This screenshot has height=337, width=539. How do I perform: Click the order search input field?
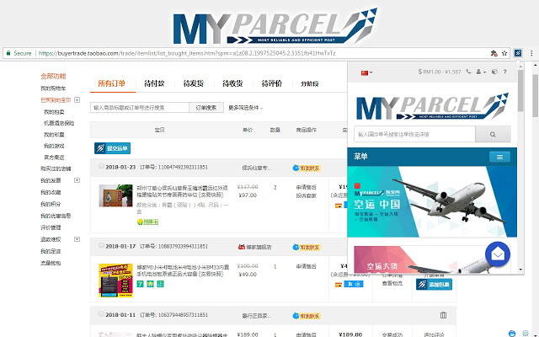tap(140, 108)
